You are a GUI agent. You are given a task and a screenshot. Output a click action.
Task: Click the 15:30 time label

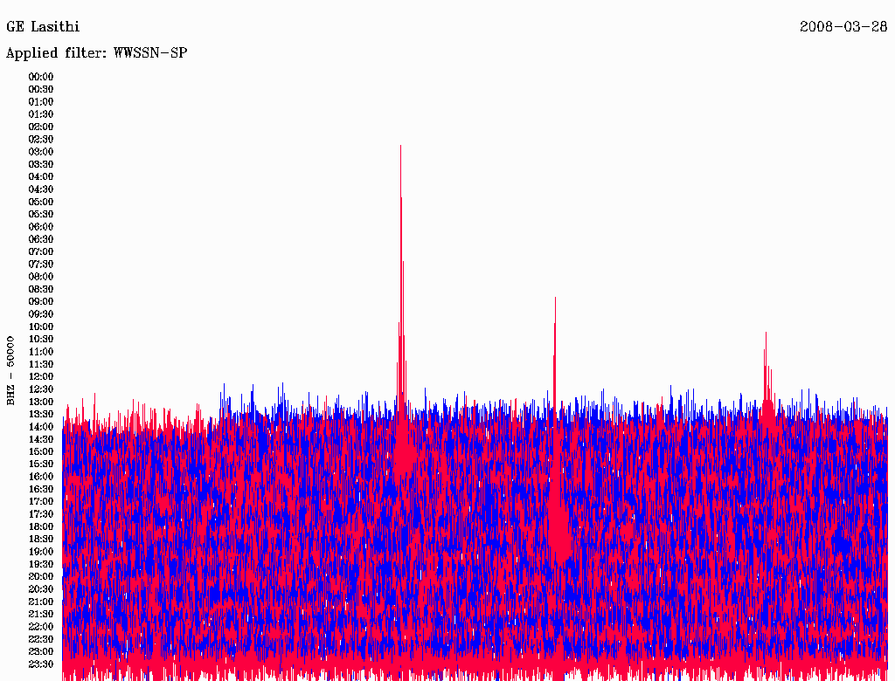coord(41,464)
